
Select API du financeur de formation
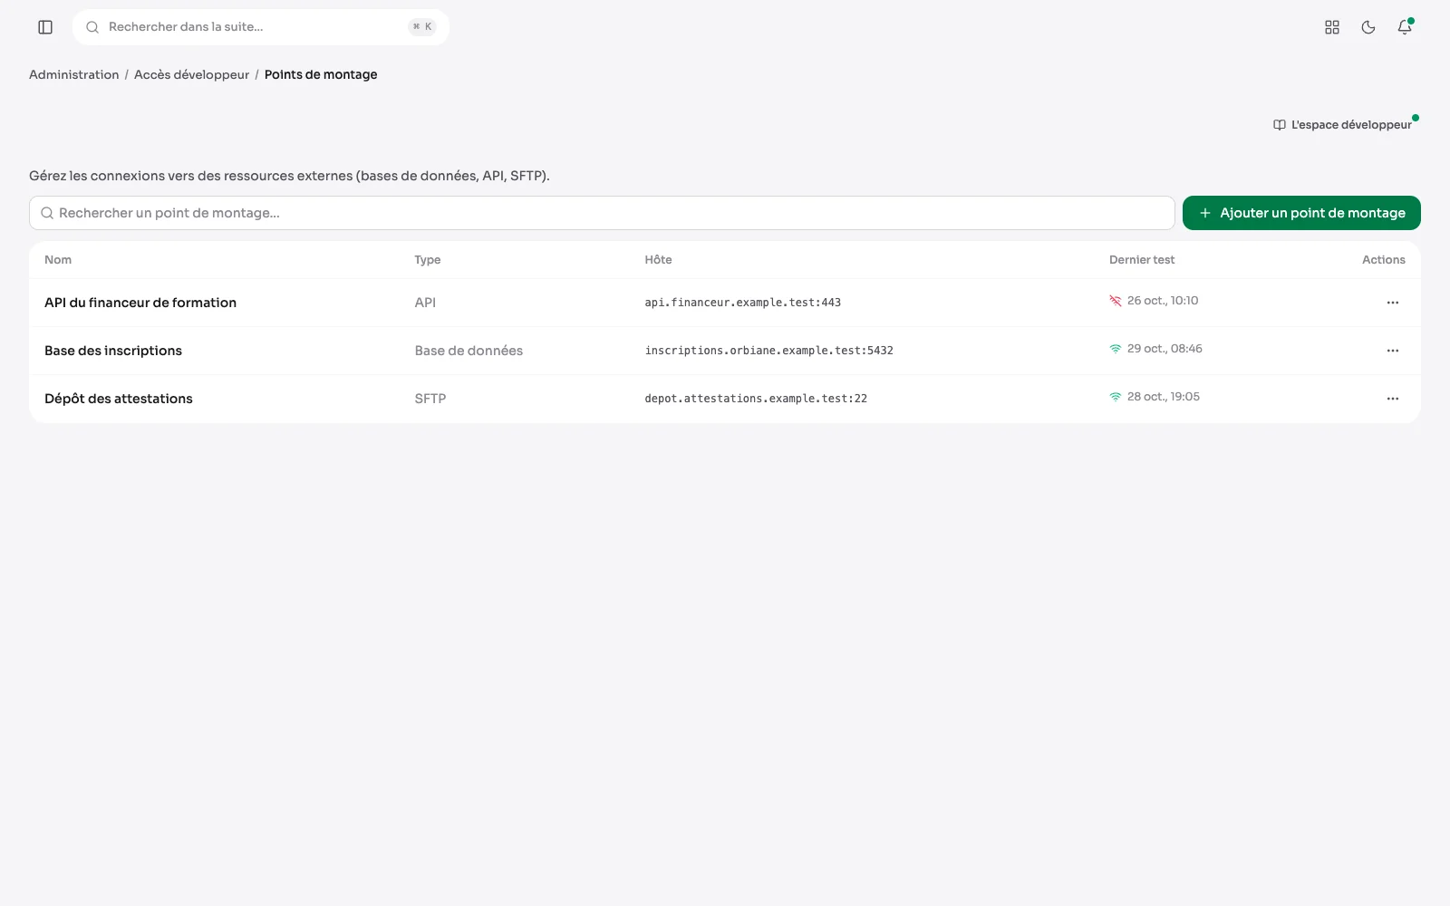point(140,303)
